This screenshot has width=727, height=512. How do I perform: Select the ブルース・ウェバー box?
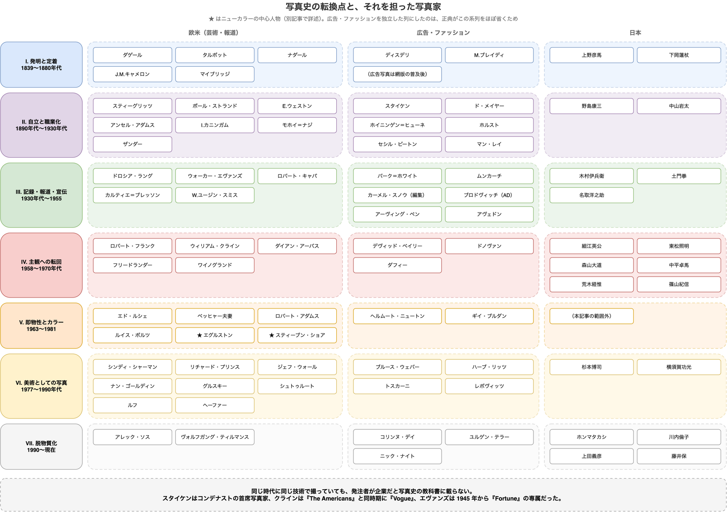pos(397,367)
